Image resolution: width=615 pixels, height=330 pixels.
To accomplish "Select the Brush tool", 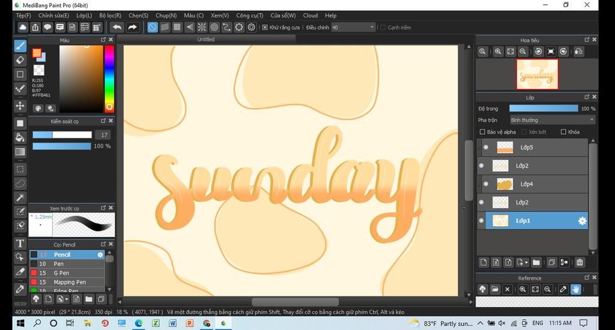I will [x=20, y=46].
